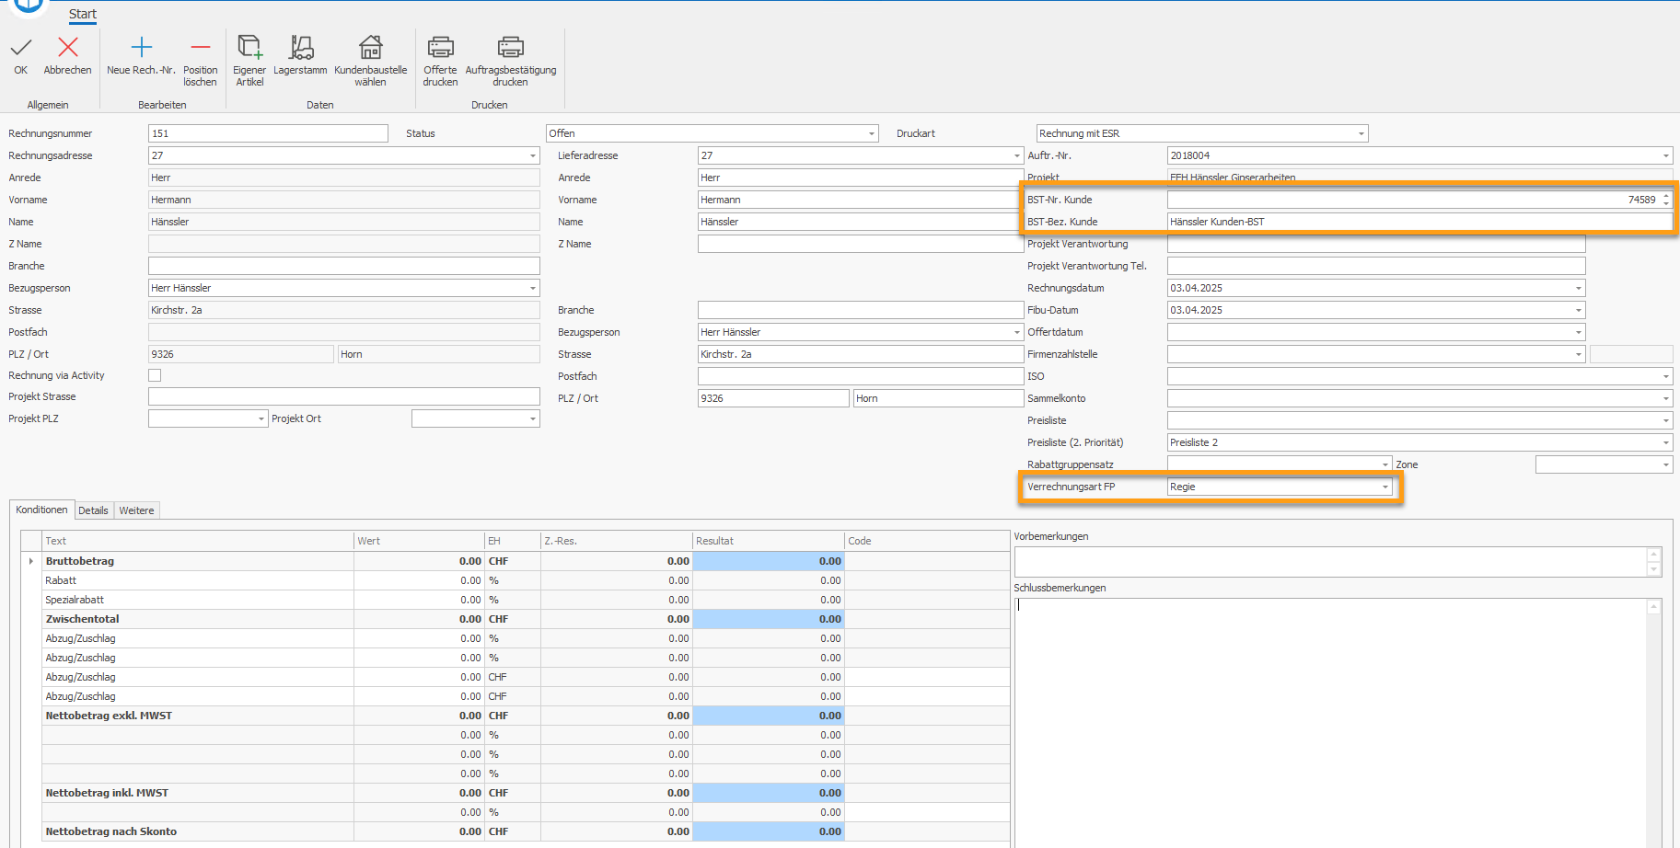Enable the Rechnung via Activity checkbox

coord(155,375)
